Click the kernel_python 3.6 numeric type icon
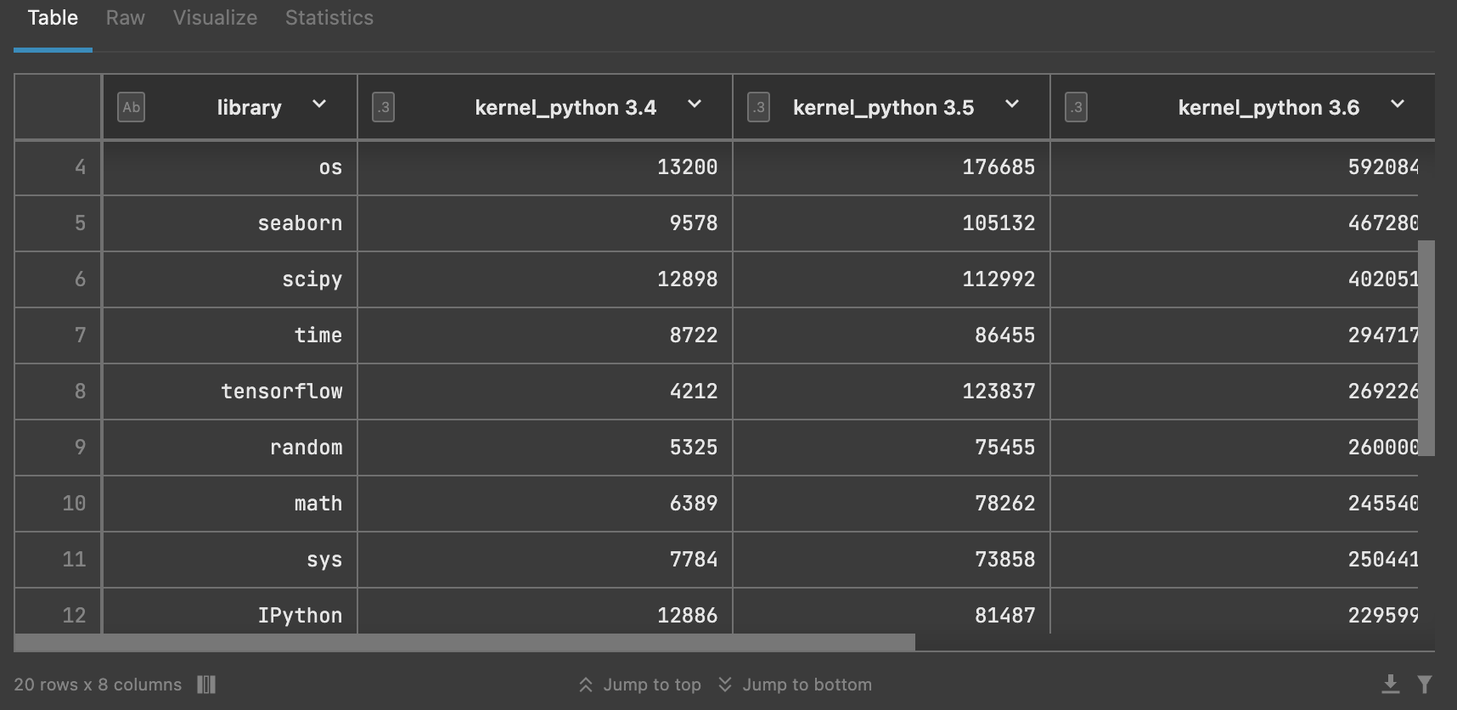Viewport: 1457px width, 710px height. (1076, 108)
